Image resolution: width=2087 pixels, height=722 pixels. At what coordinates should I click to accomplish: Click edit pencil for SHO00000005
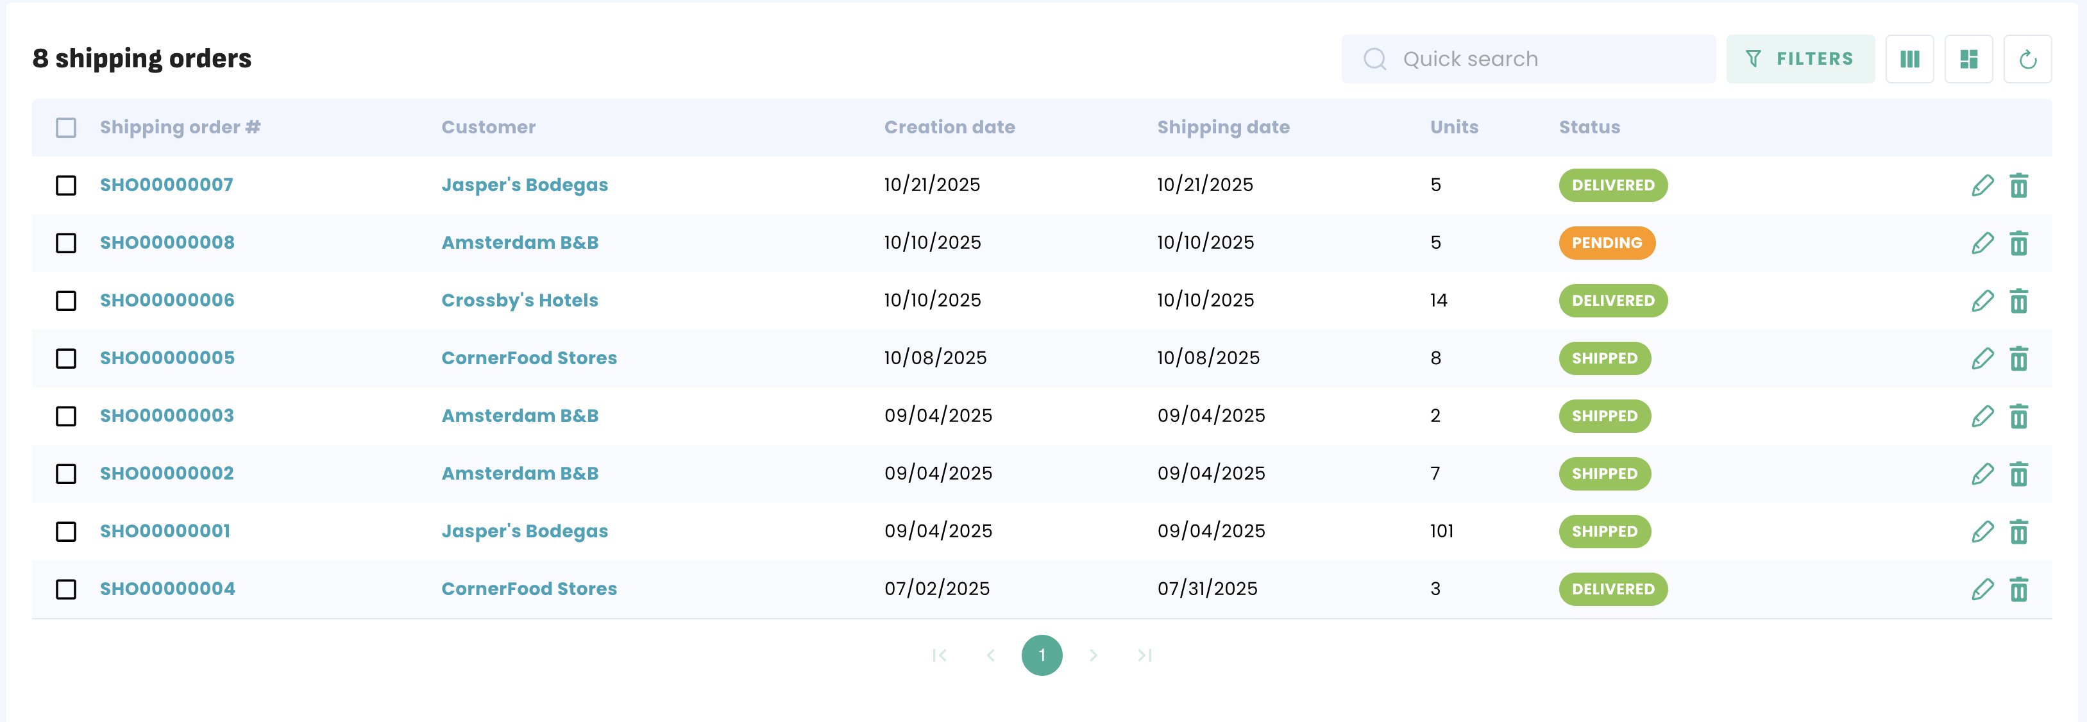tap(1982, 358)
